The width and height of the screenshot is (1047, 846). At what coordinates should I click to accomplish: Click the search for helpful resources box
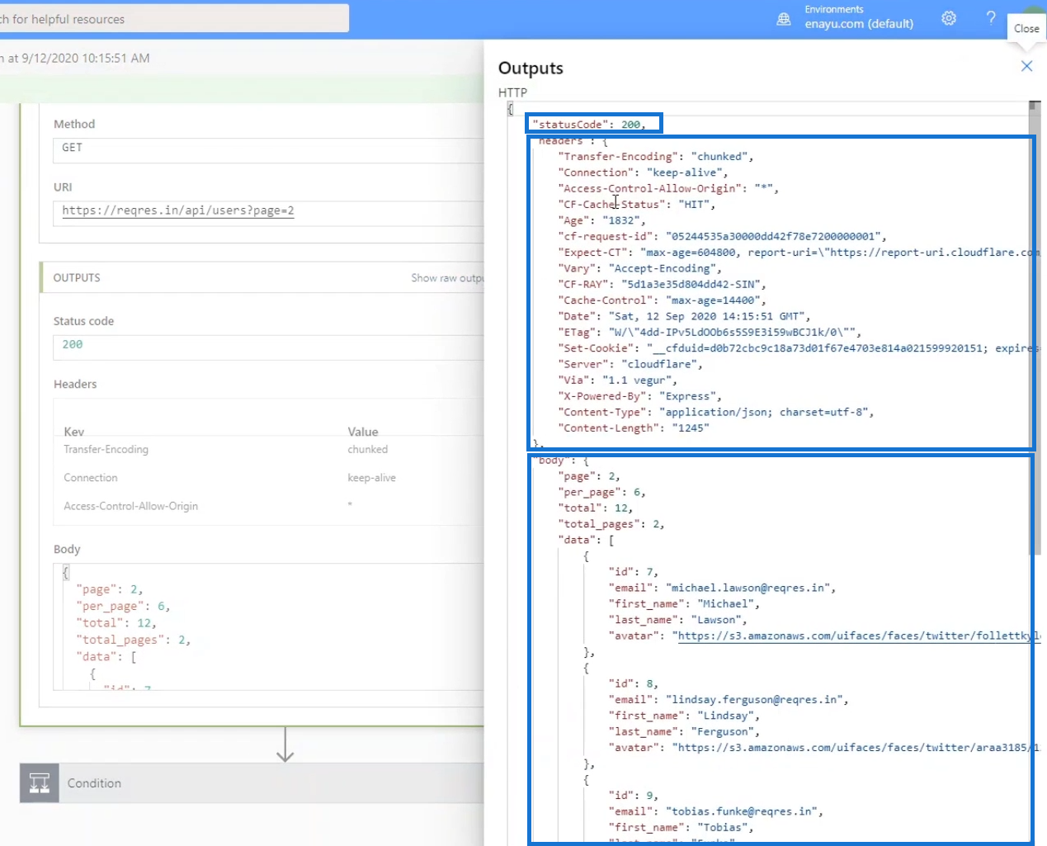click(174, 18)
